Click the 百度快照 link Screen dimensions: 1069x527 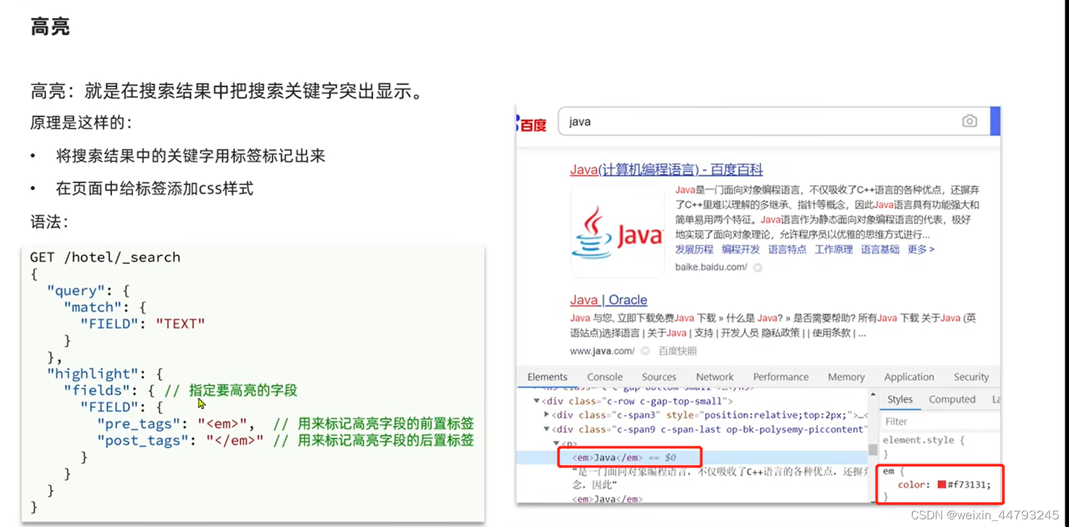coord(678,351)
